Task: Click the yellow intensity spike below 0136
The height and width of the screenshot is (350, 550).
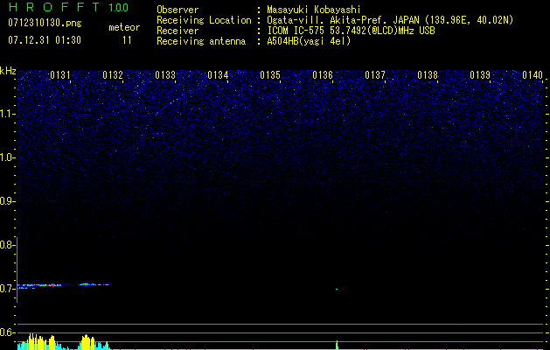Action: coord(337,345)
